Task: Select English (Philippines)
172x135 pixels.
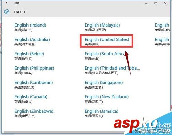Action: click(x=34, y=70)
